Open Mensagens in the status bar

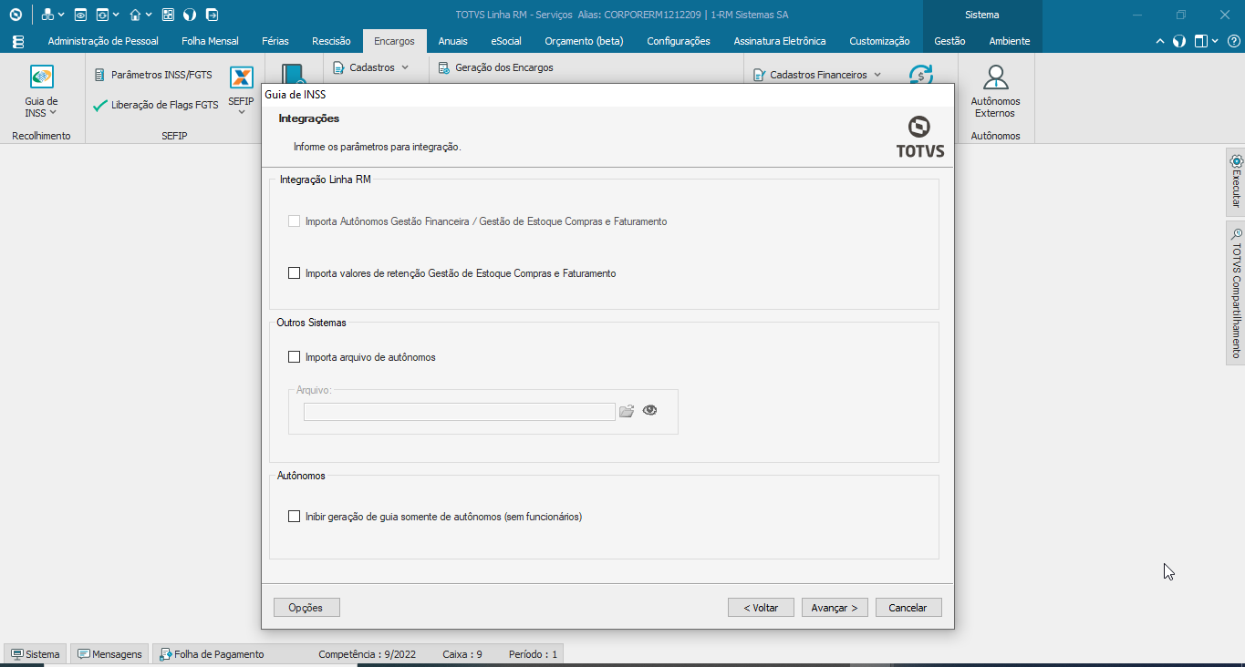[110, 654]
